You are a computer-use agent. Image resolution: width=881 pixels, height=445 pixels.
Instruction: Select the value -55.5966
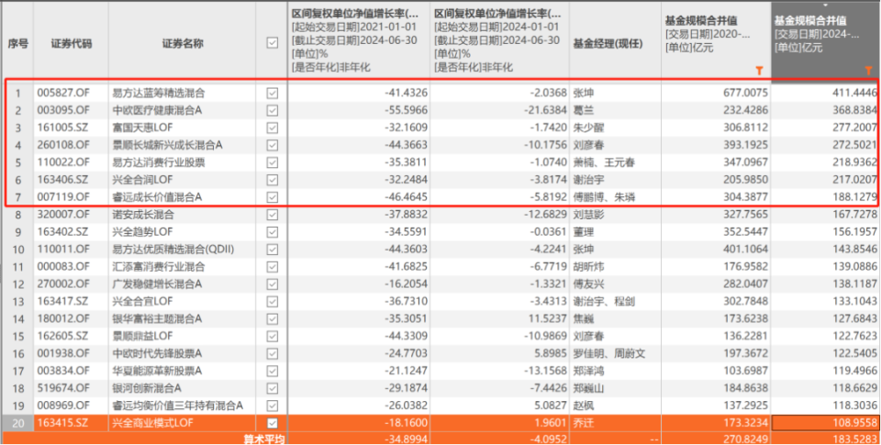coord(407,111)
